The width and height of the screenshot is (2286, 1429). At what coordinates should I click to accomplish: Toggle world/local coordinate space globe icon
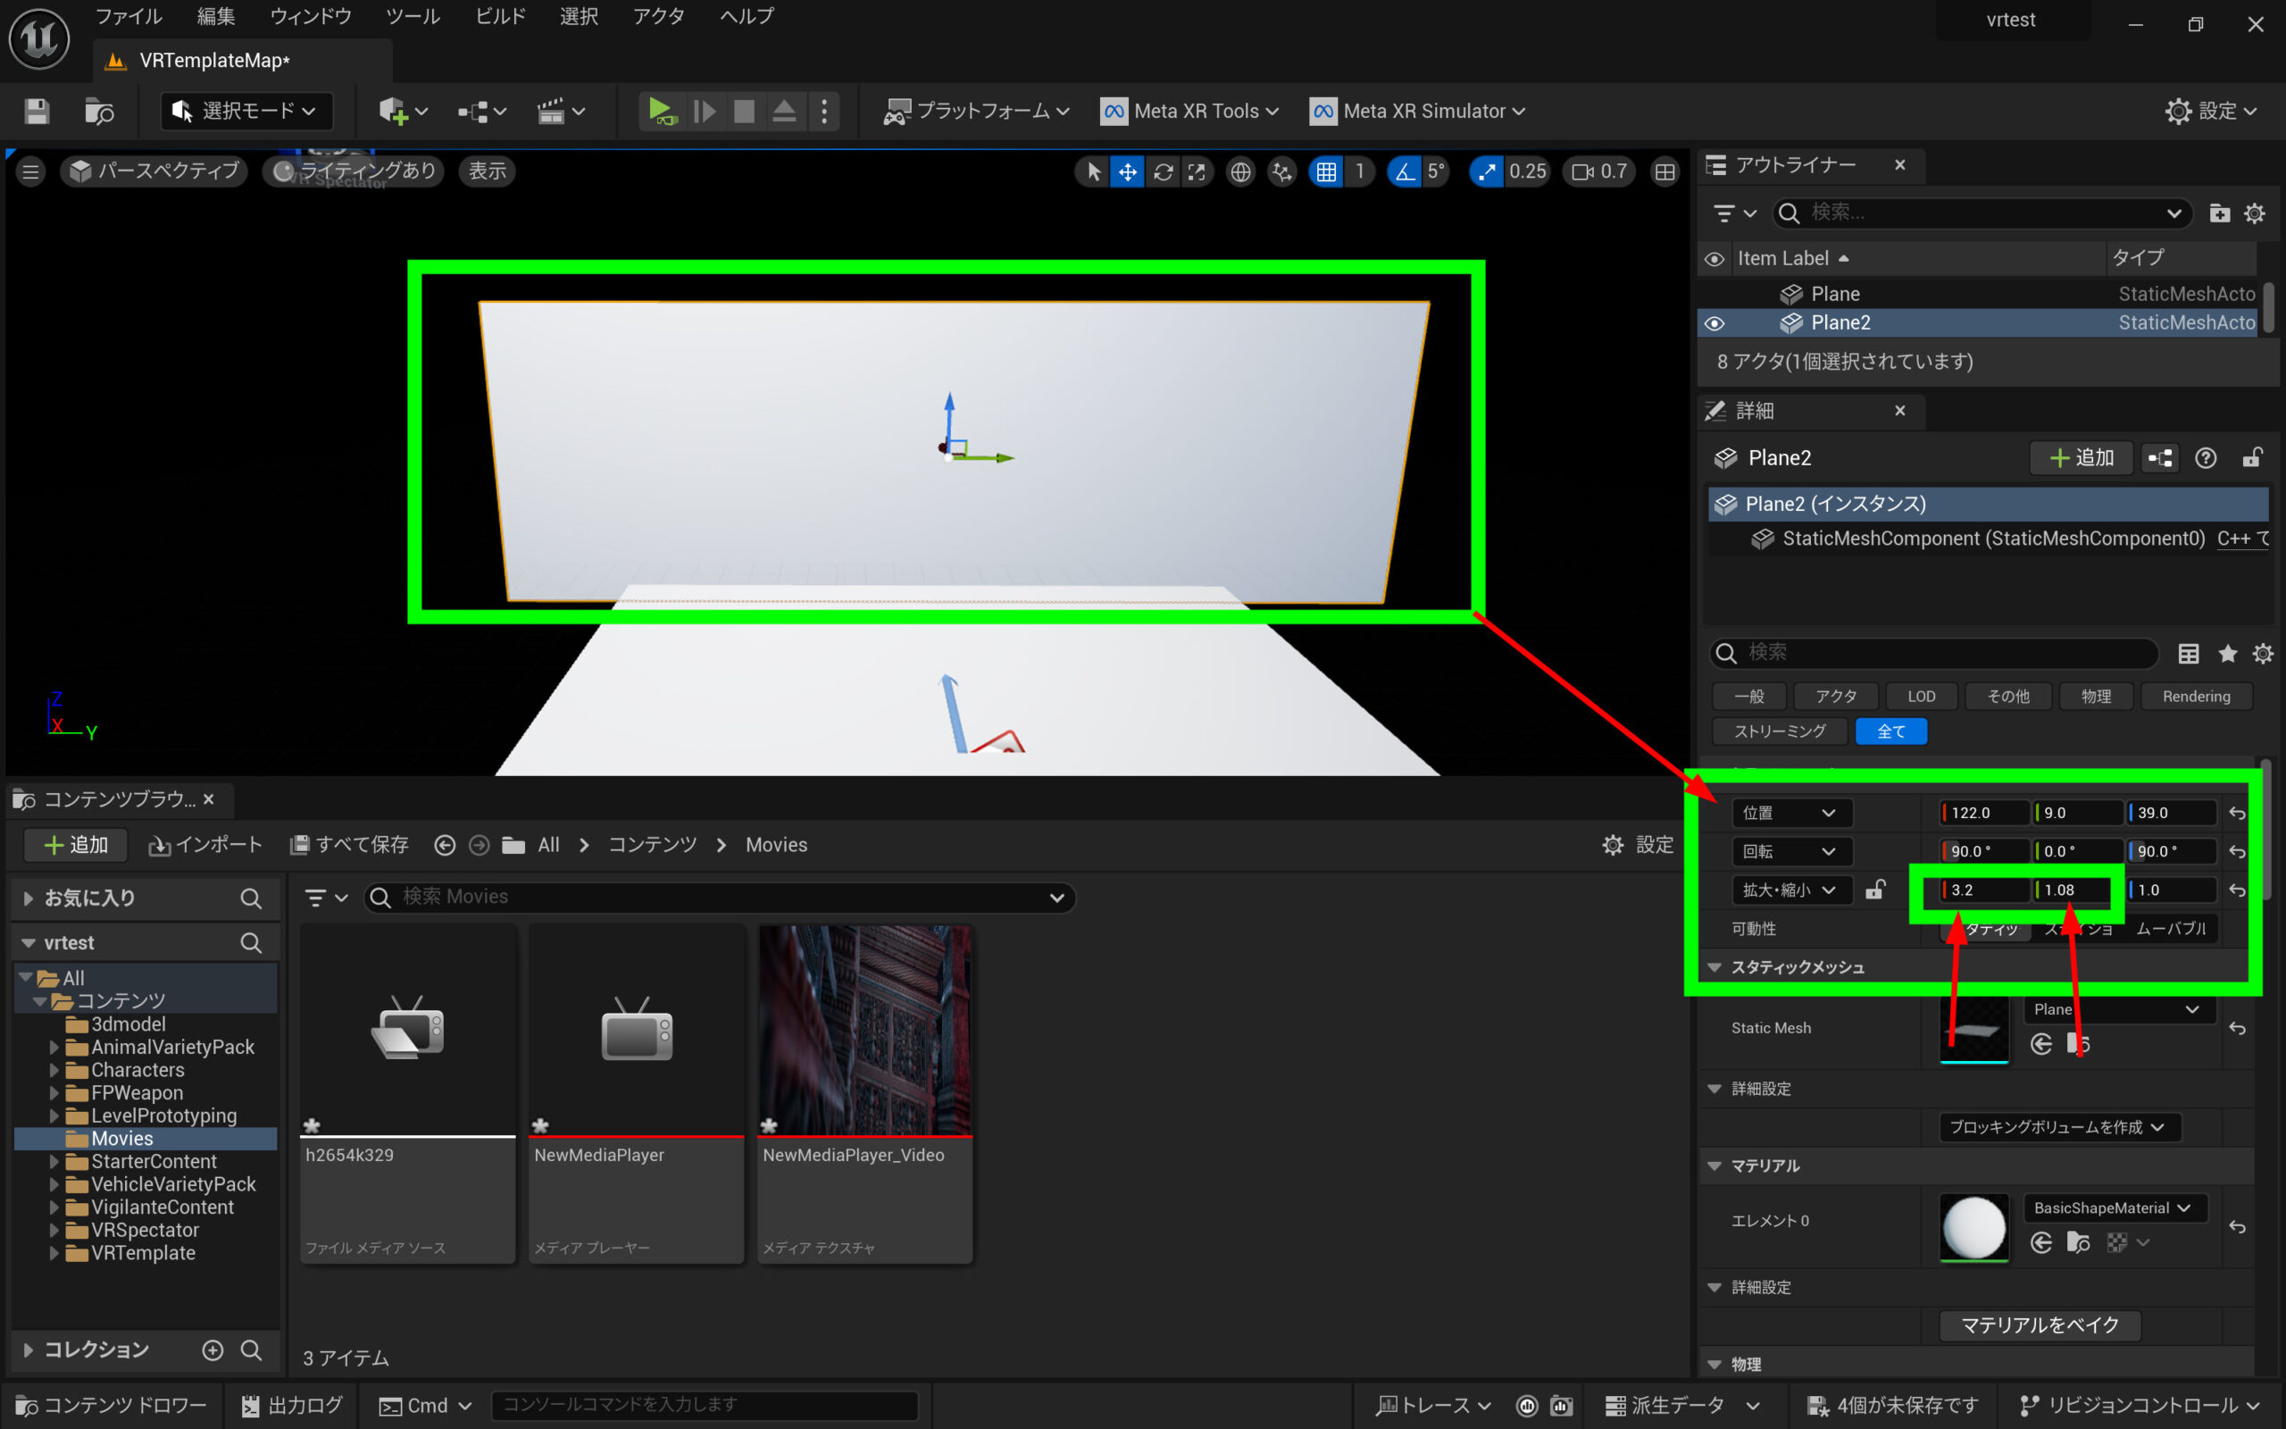coord(1240,171)
